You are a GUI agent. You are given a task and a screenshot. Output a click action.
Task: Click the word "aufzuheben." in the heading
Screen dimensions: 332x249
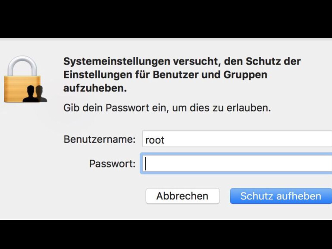click(95, 88)
